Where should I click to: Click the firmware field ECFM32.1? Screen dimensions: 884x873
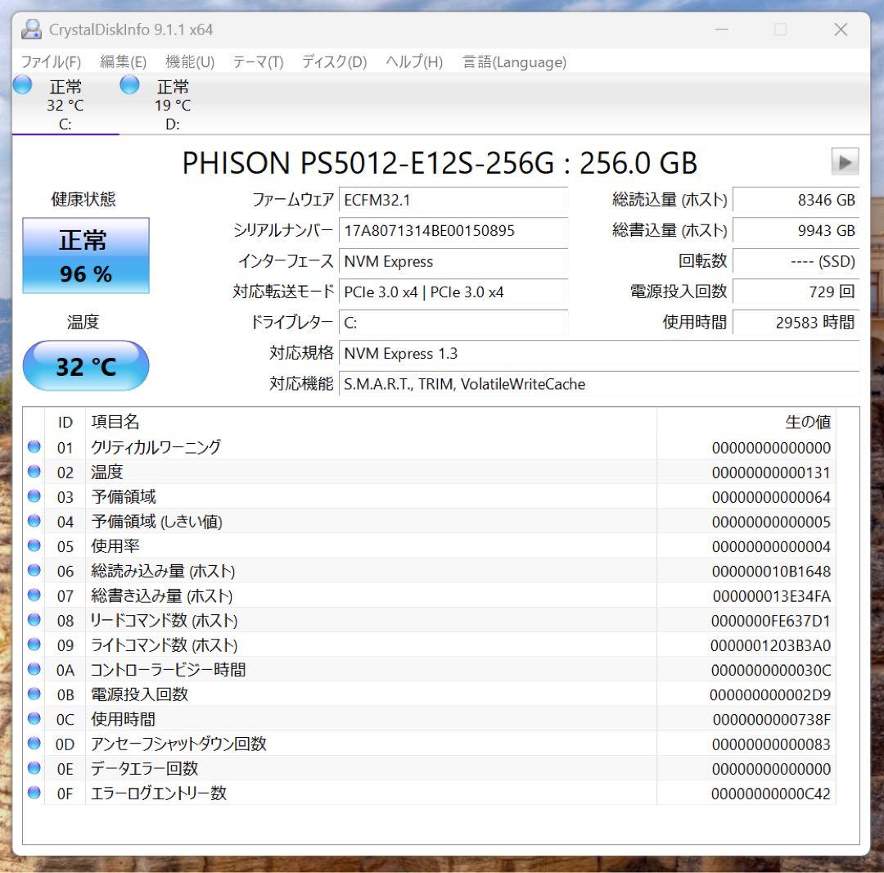click(x=453, y=200)
